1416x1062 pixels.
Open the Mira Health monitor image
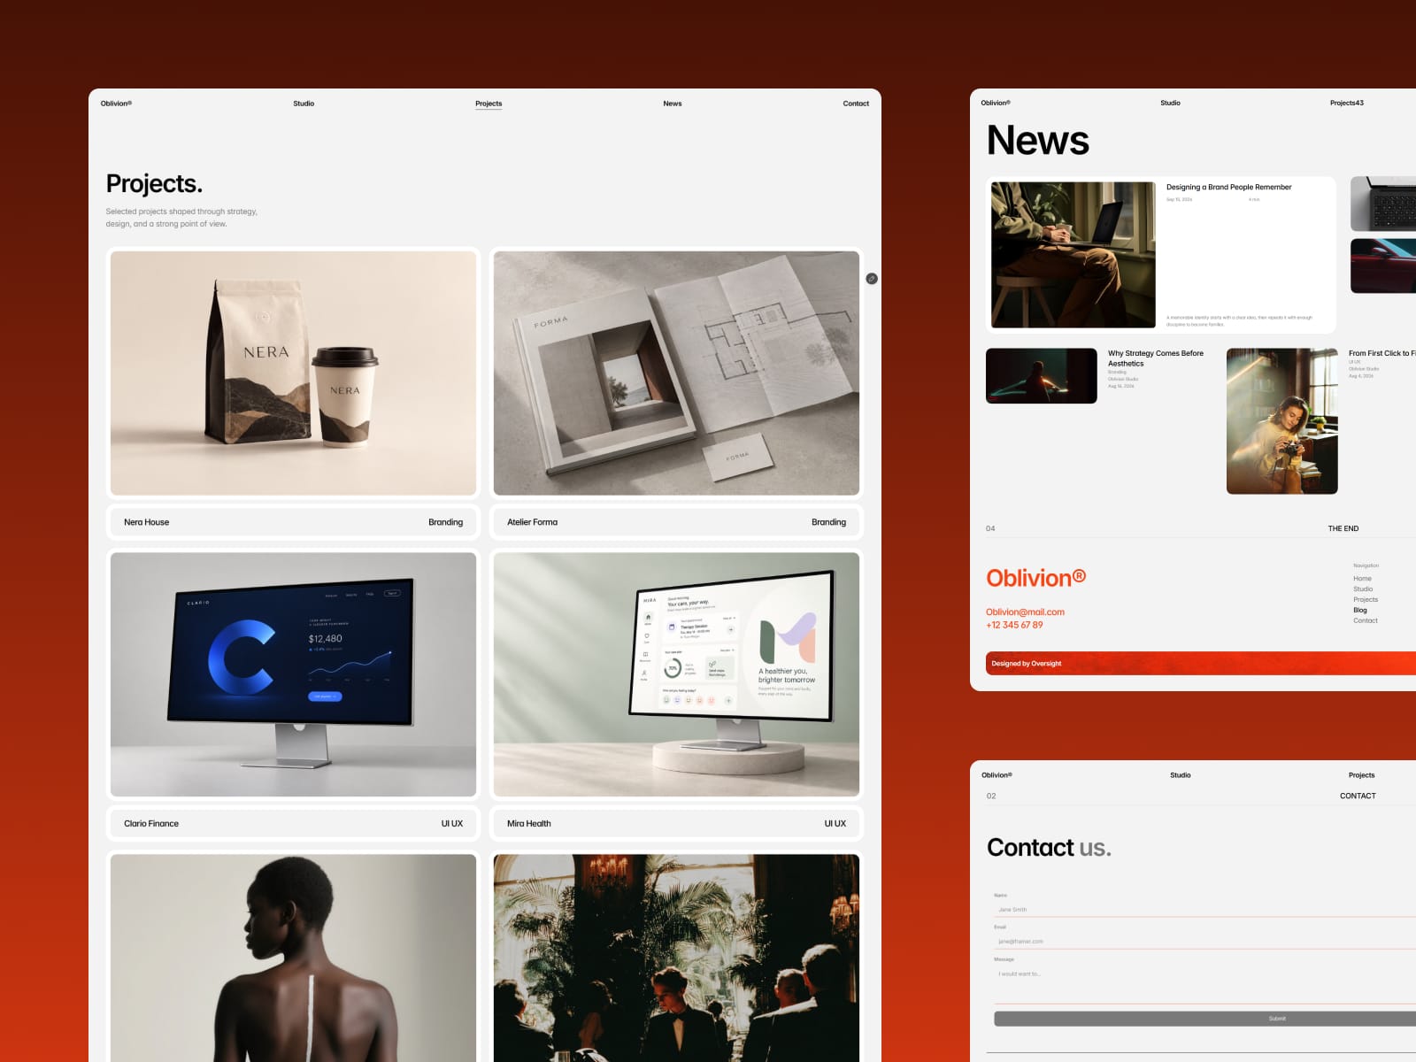(676, 674)
